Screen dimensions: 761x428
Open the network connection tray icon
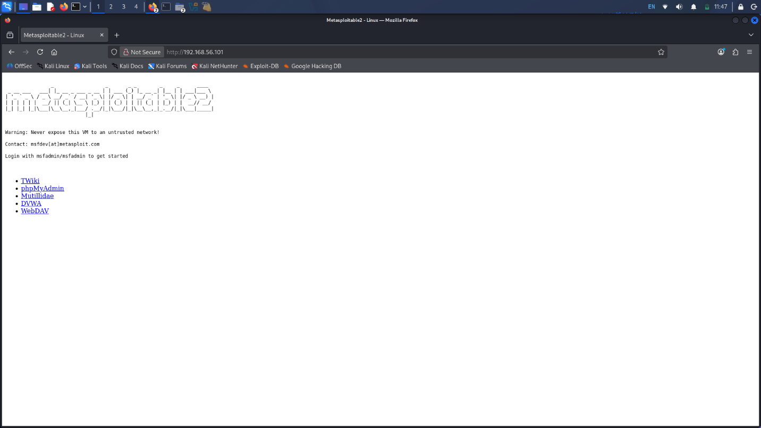point(665,7)
